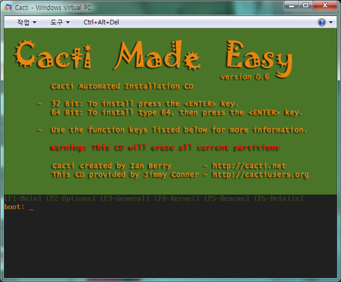Click the boot: prompt input line
The width and height of the screenshot is (341, 282).
point(170,207)
